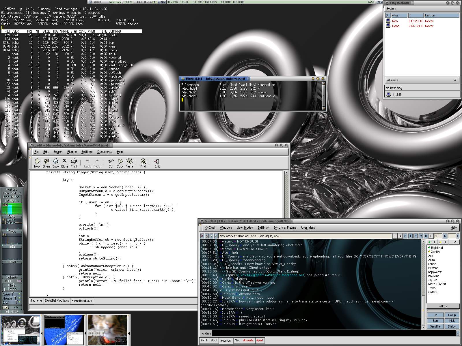Viewport: 462px width, 346px height.
Task: Toggle the S channel mode in X-Chat
Action: [x=405, y=236]
